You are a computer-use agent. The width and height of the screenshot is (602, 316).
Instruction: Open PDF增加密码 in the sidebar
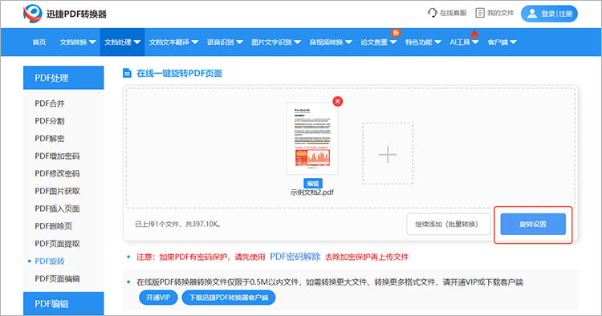(x=57, y=156)
